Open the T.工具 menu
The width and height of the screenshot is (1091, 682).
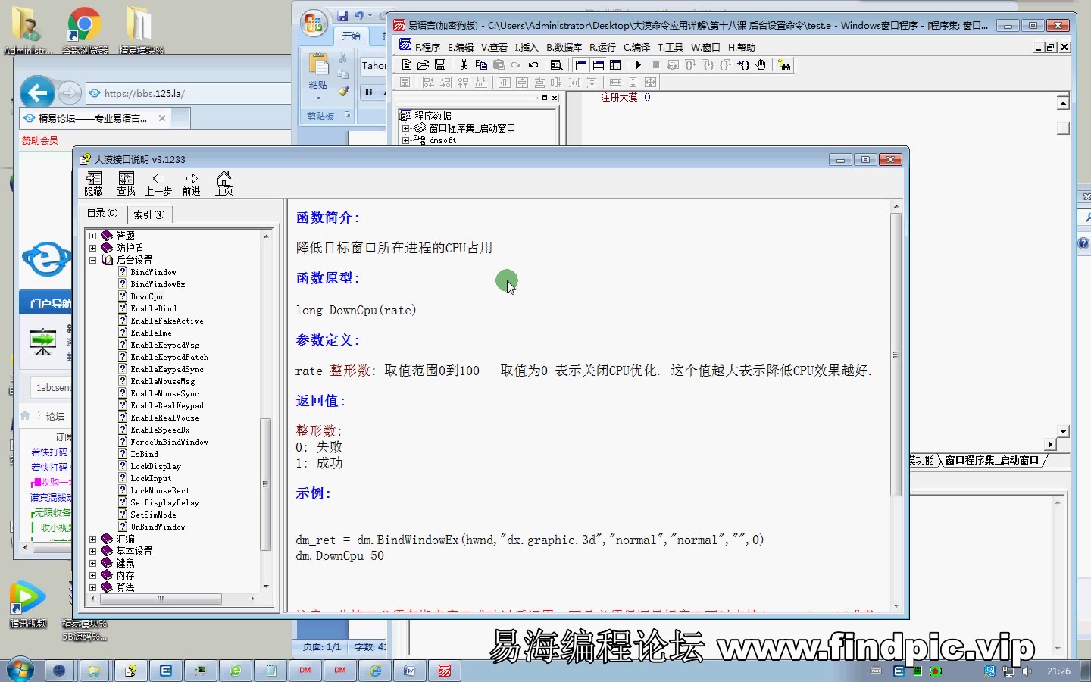click(x=670, y=47)
